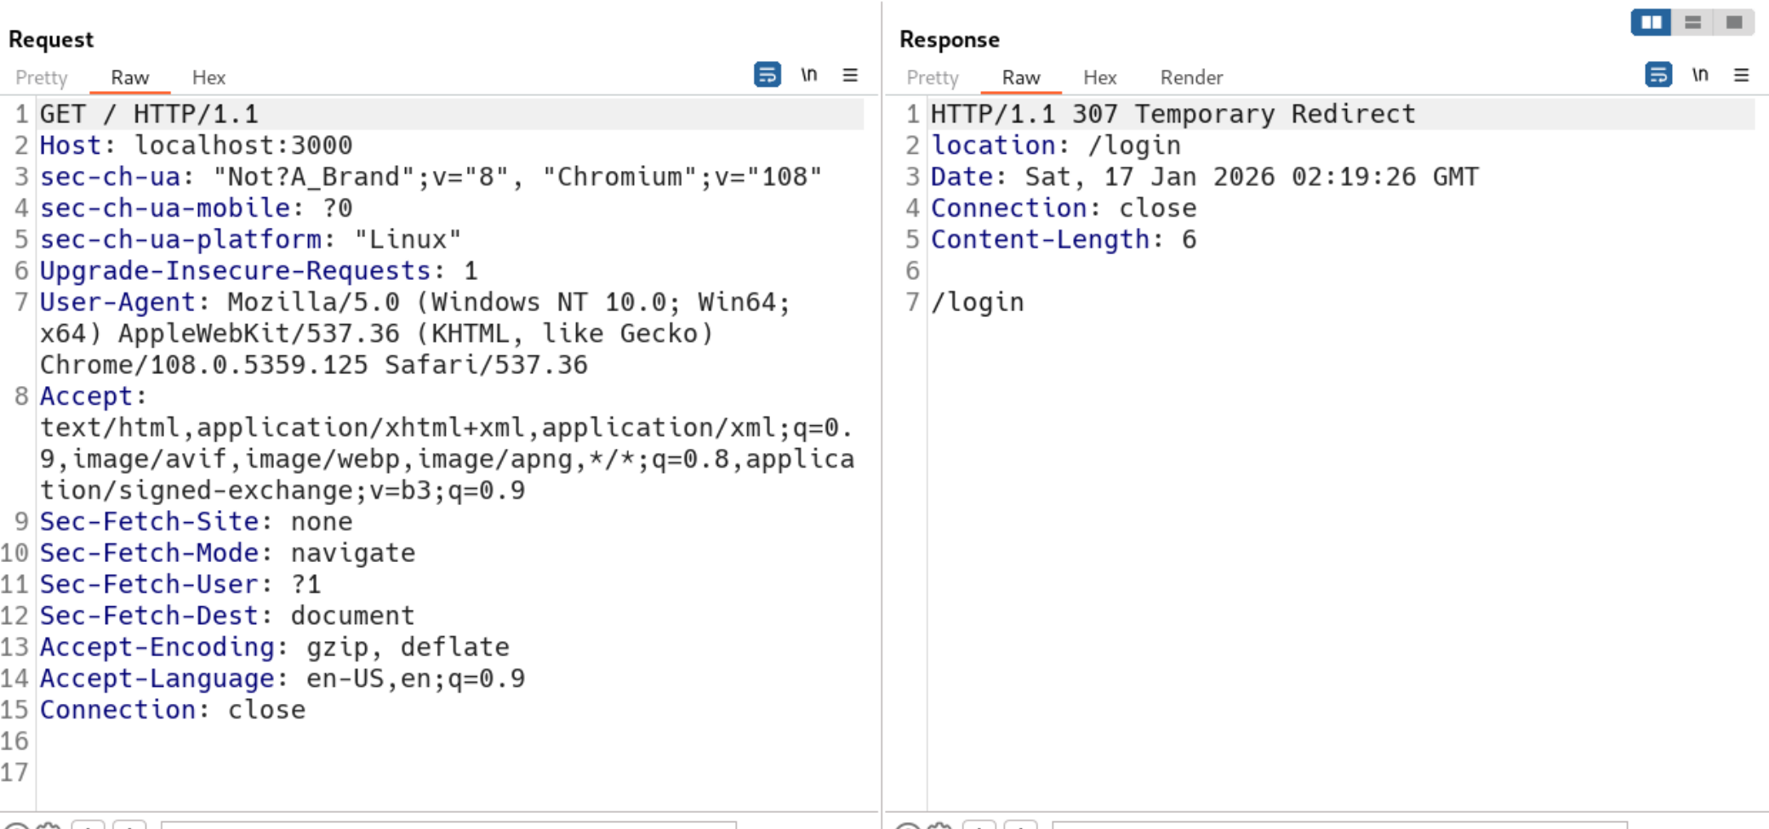Viewport: 1769px width, 829px height.
Task: Open the Pretty tab in Response
Action: pyautogui.click(x=932, y=77)
